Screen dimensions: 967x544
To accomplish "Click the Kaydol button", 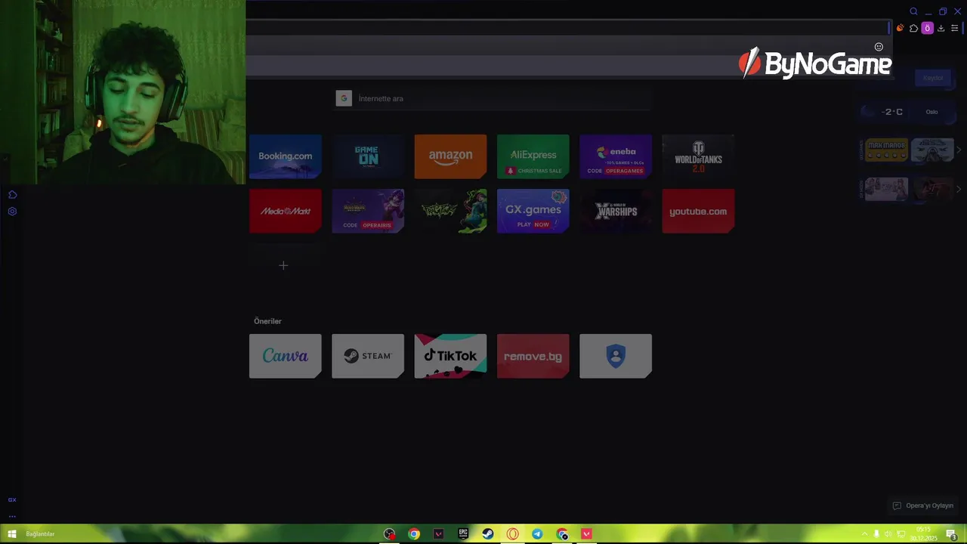I will 933,78.
